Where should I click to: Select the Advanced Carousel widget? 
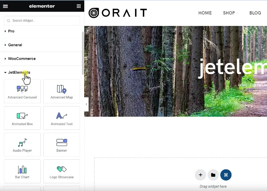(x=22, y=91)
